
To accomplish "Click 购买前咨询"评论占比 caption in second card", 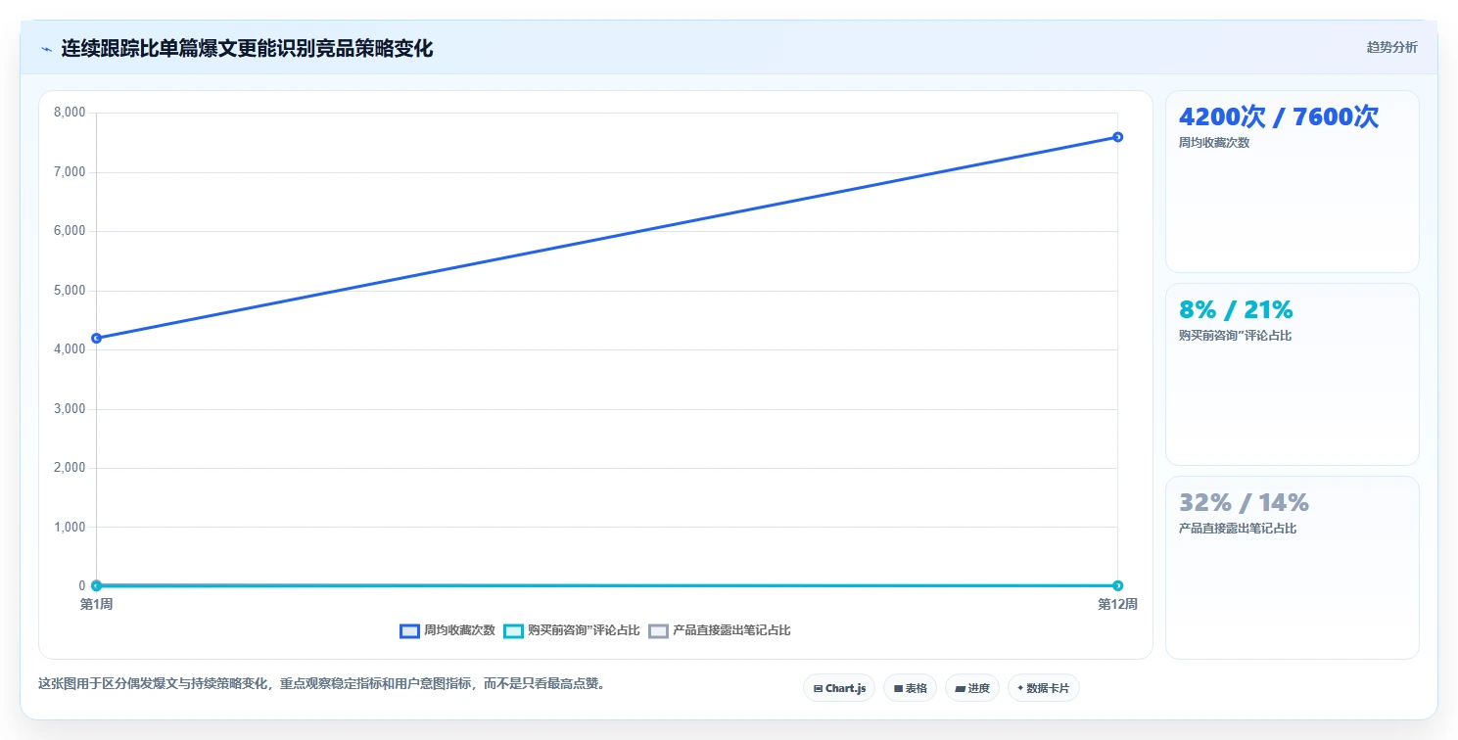I will pos(1236,336).
